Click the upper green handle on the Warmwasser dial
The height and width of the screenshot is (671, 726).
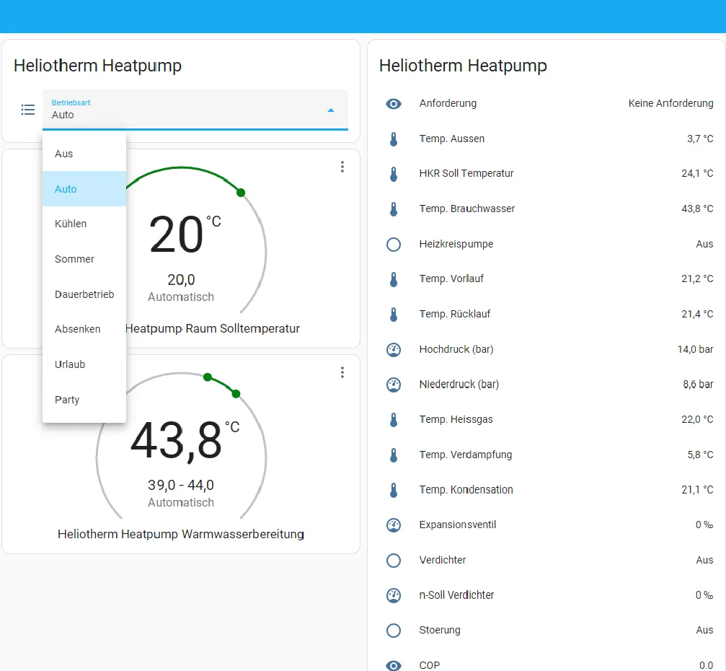(x=236, y=394)
